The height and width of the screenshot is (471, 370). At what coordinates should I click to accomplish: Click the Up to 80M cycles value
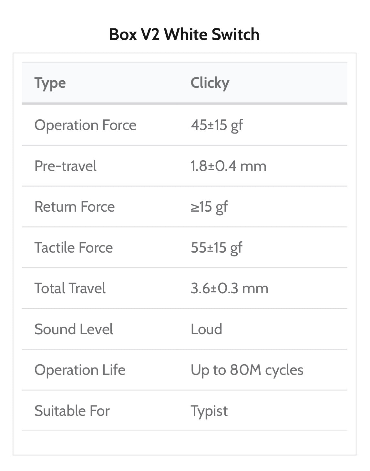[x=247, y=370]
